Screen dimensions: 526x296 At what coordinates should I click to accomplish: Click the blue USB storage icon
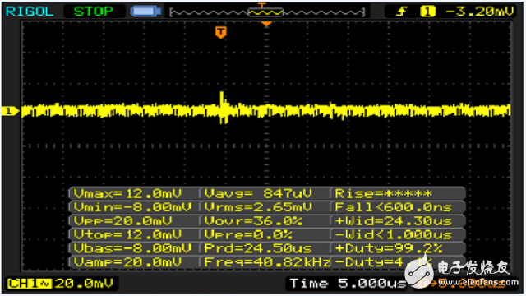click(x=146, y=12)
